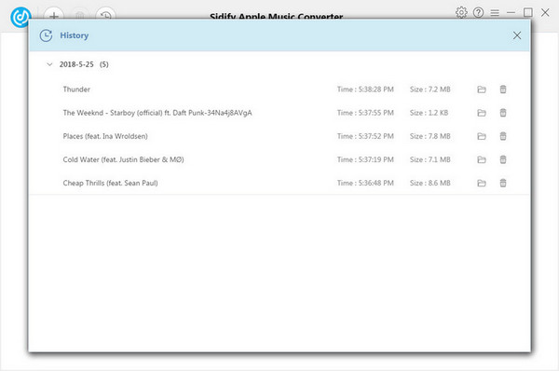Click Size : 7.8 MB value
The width and height of the screenshot is (559, 371).
[429, 136]
